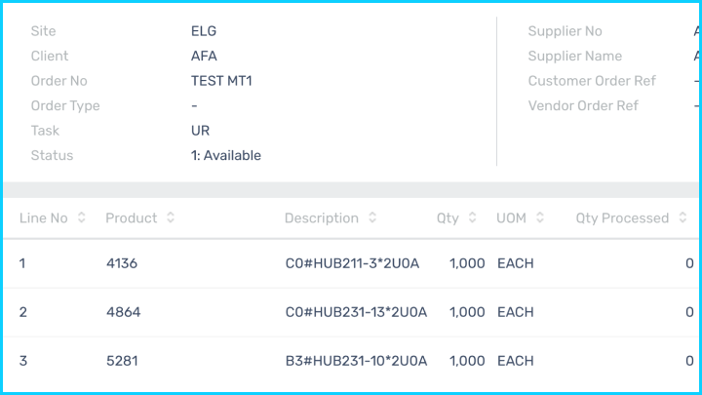Select description C0#HUB211-3*2U0A
The width and height of the screenshot is (702, 395).
click(x=351, y=263)
